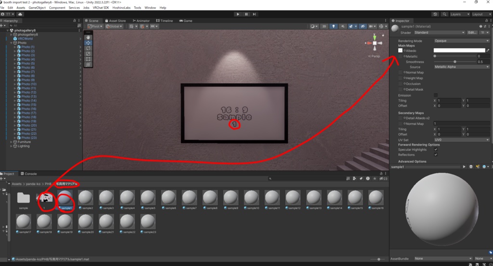Play the material preview animation
The width and height of the screenshot is (493, 266).
464,167
